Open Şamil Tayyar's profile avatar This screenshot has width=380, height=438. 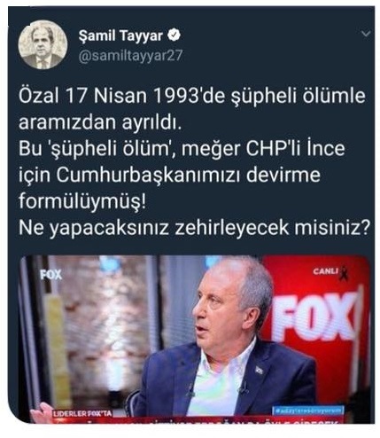tap(43, 45)
